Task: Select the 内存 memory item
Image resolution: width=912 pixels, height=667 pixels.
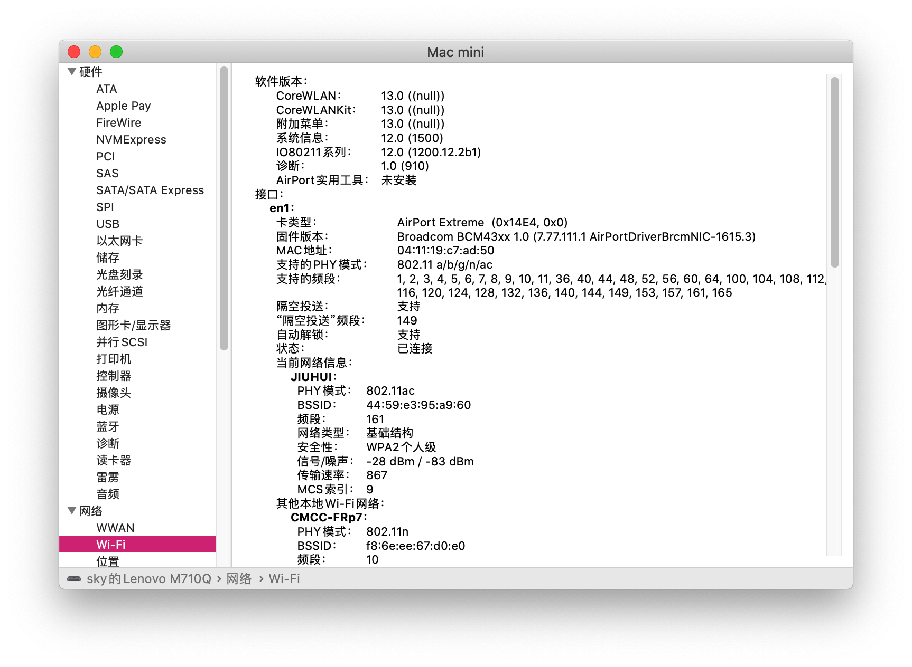Action: coord(108,308)
